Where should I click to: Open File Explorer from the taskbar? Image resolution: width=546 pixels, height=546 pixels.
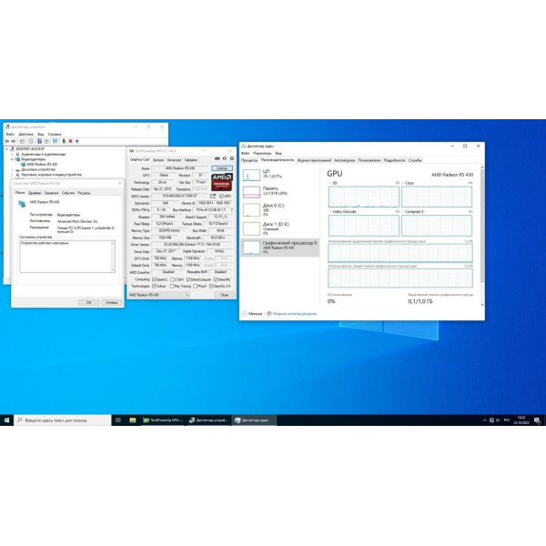[133, 420]
